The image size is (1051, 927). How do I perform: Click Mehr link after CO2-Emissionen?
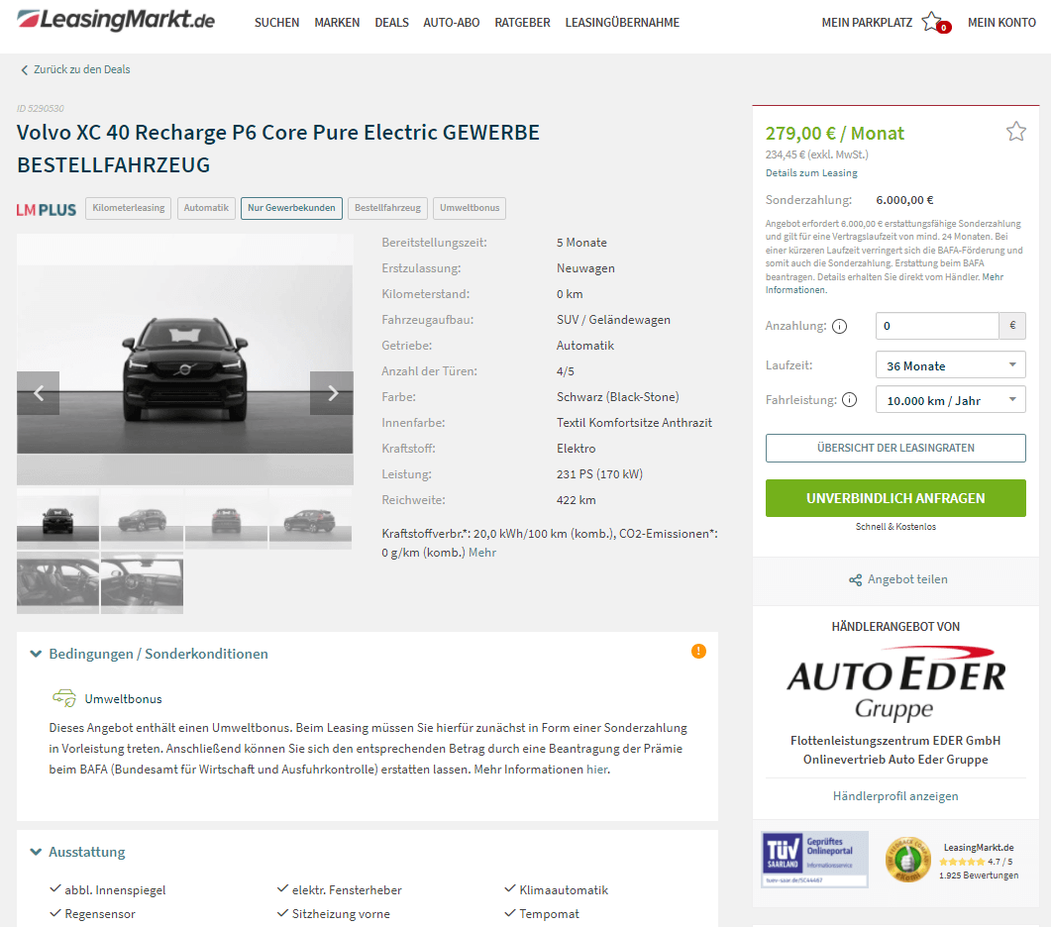click(x=482, y=553)
